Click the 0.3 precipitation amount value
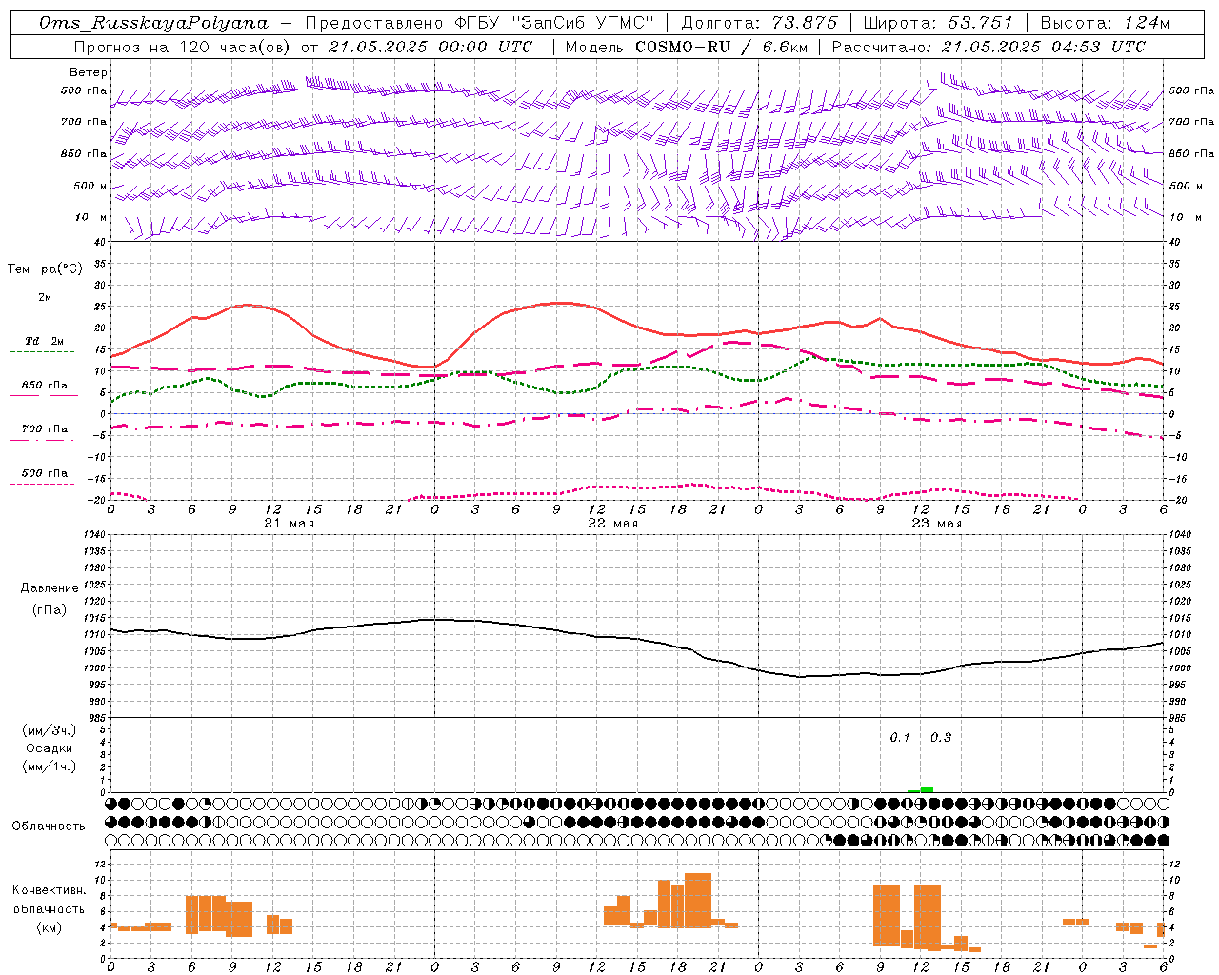Screen dimensions: 1219x975 point(941,737)
